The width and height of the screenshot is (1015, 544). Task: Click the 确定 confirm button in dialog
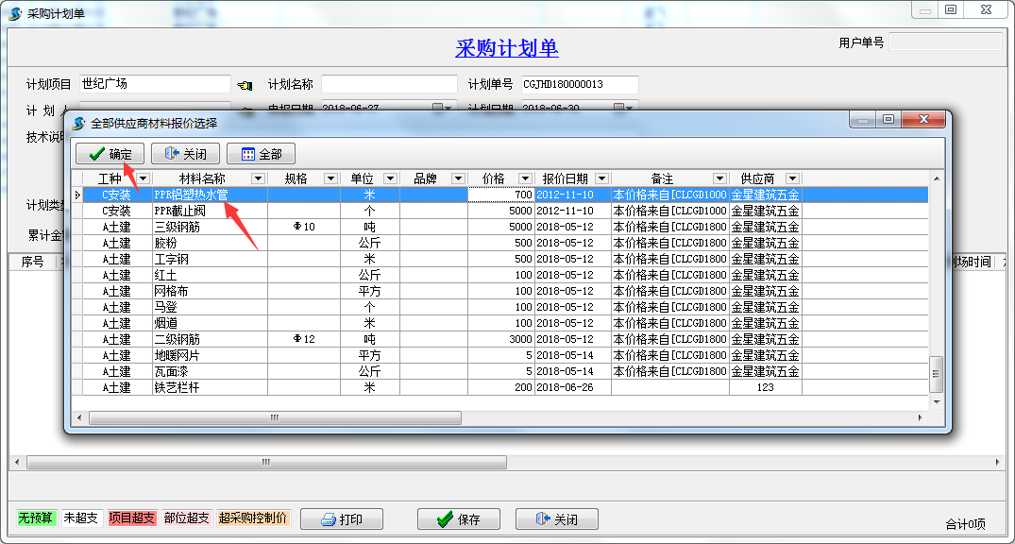(110, 154)
